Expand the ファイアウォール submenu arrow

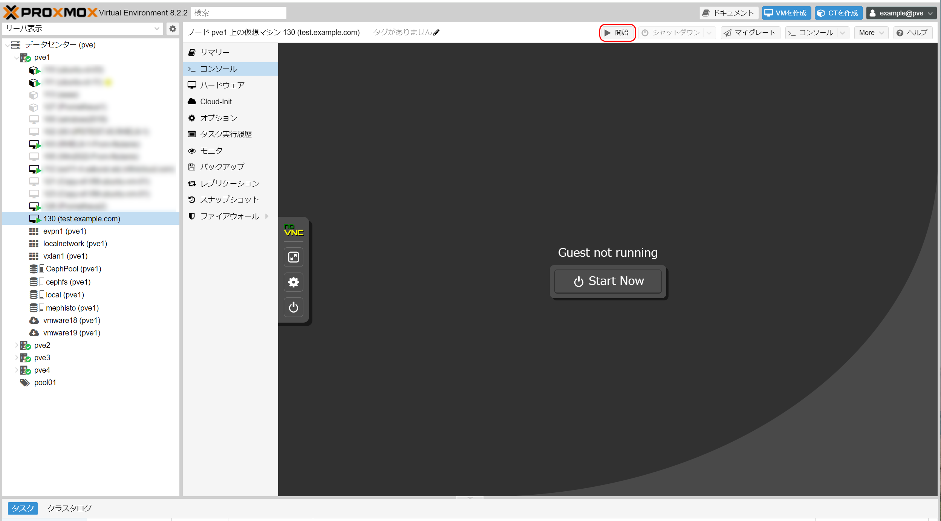[267, 216]
